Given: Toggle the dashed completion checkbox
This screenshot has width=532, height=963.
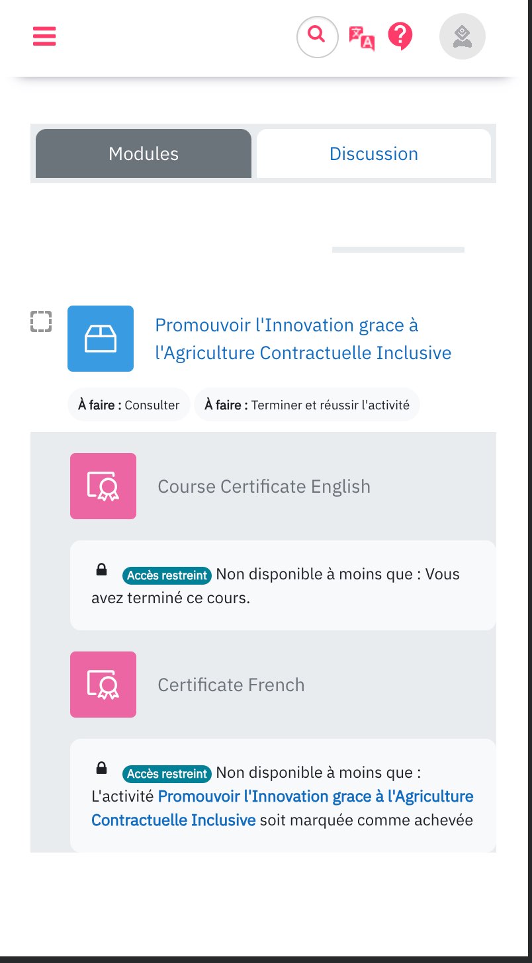Looking at the screenshot, I should point(41,321).
